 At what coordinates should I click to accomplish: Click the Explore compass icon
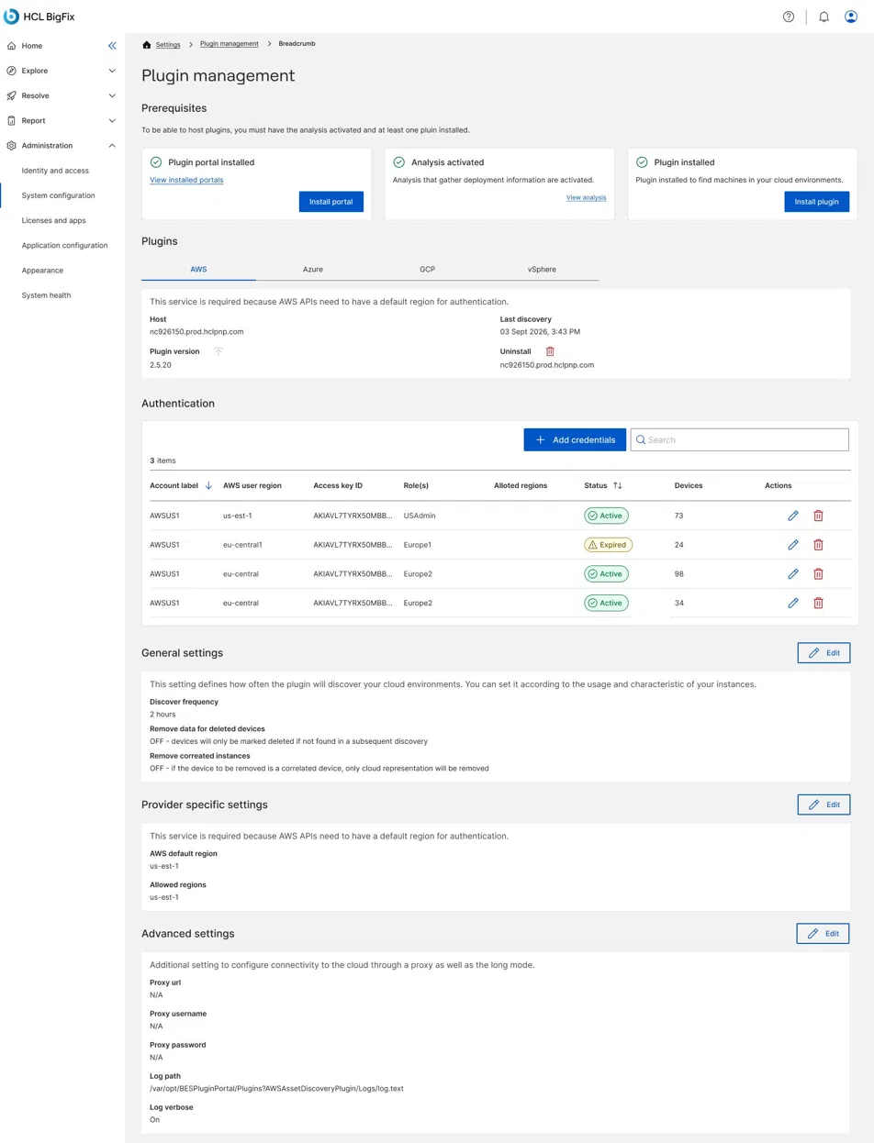(x=11, y=71)
